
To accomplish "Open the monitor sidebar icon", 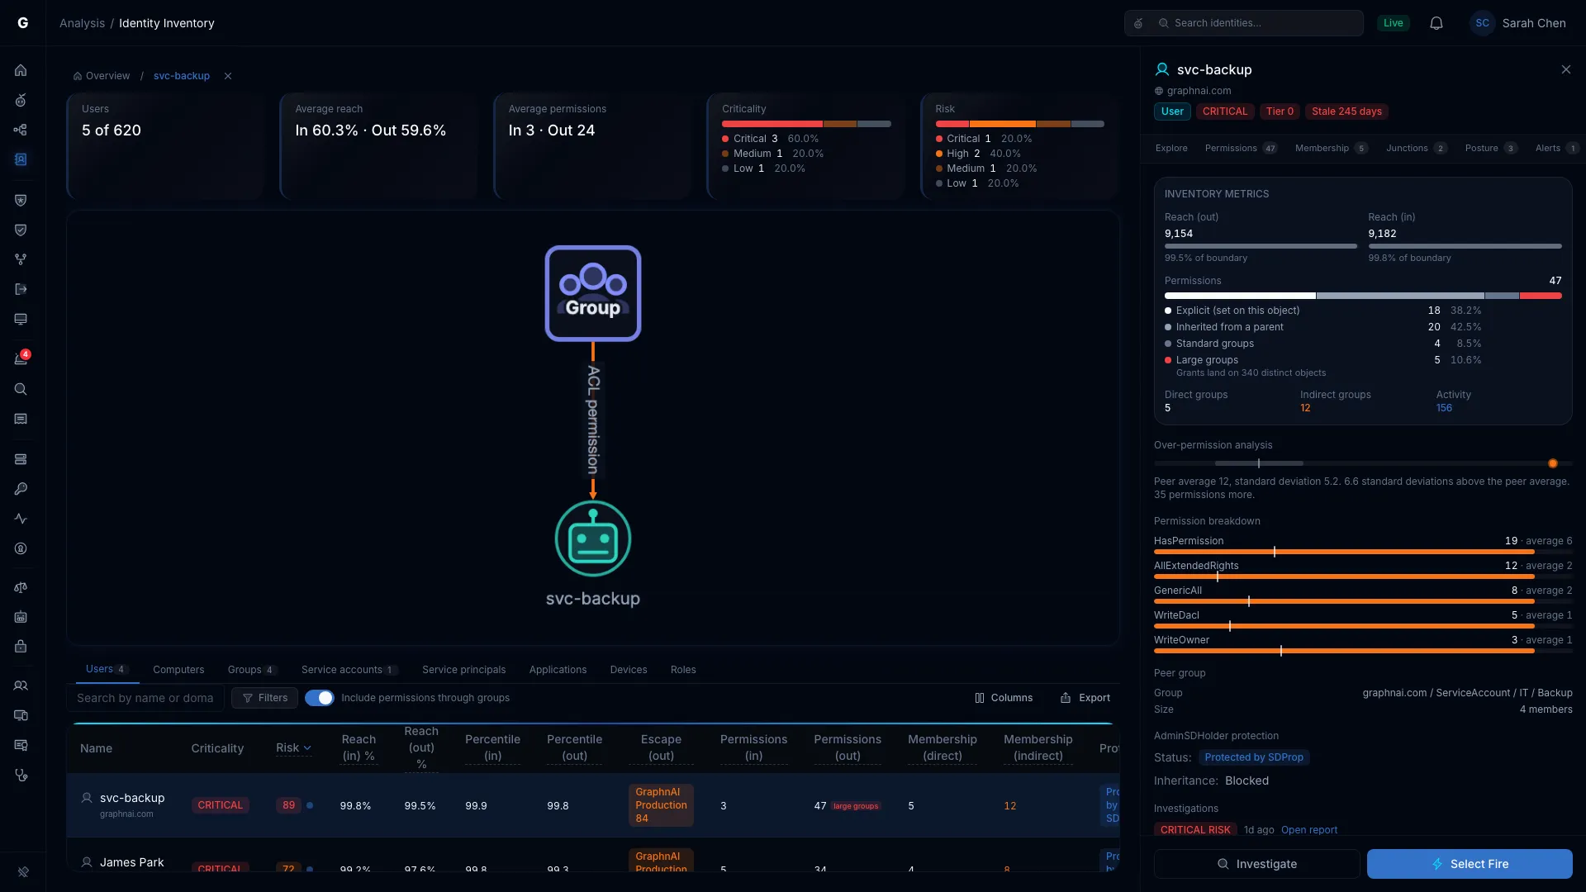I will coord(21,319).
